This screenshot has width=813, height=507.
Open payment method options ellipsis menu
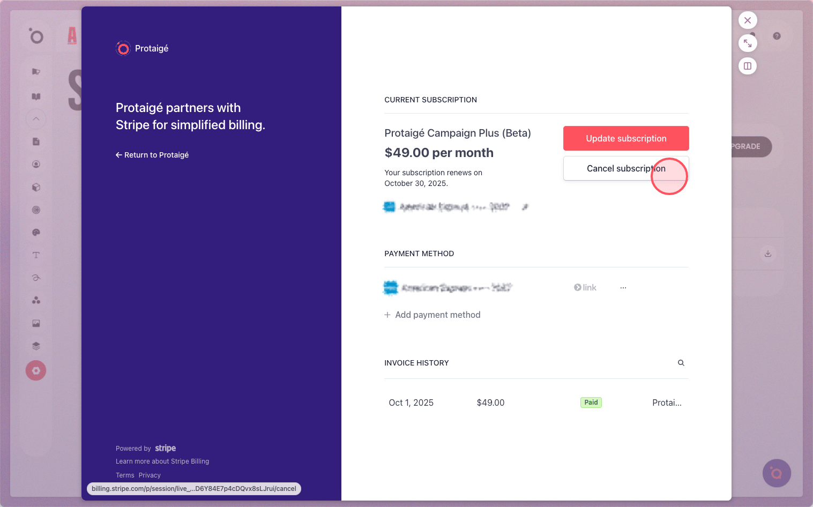coord(623,288)
